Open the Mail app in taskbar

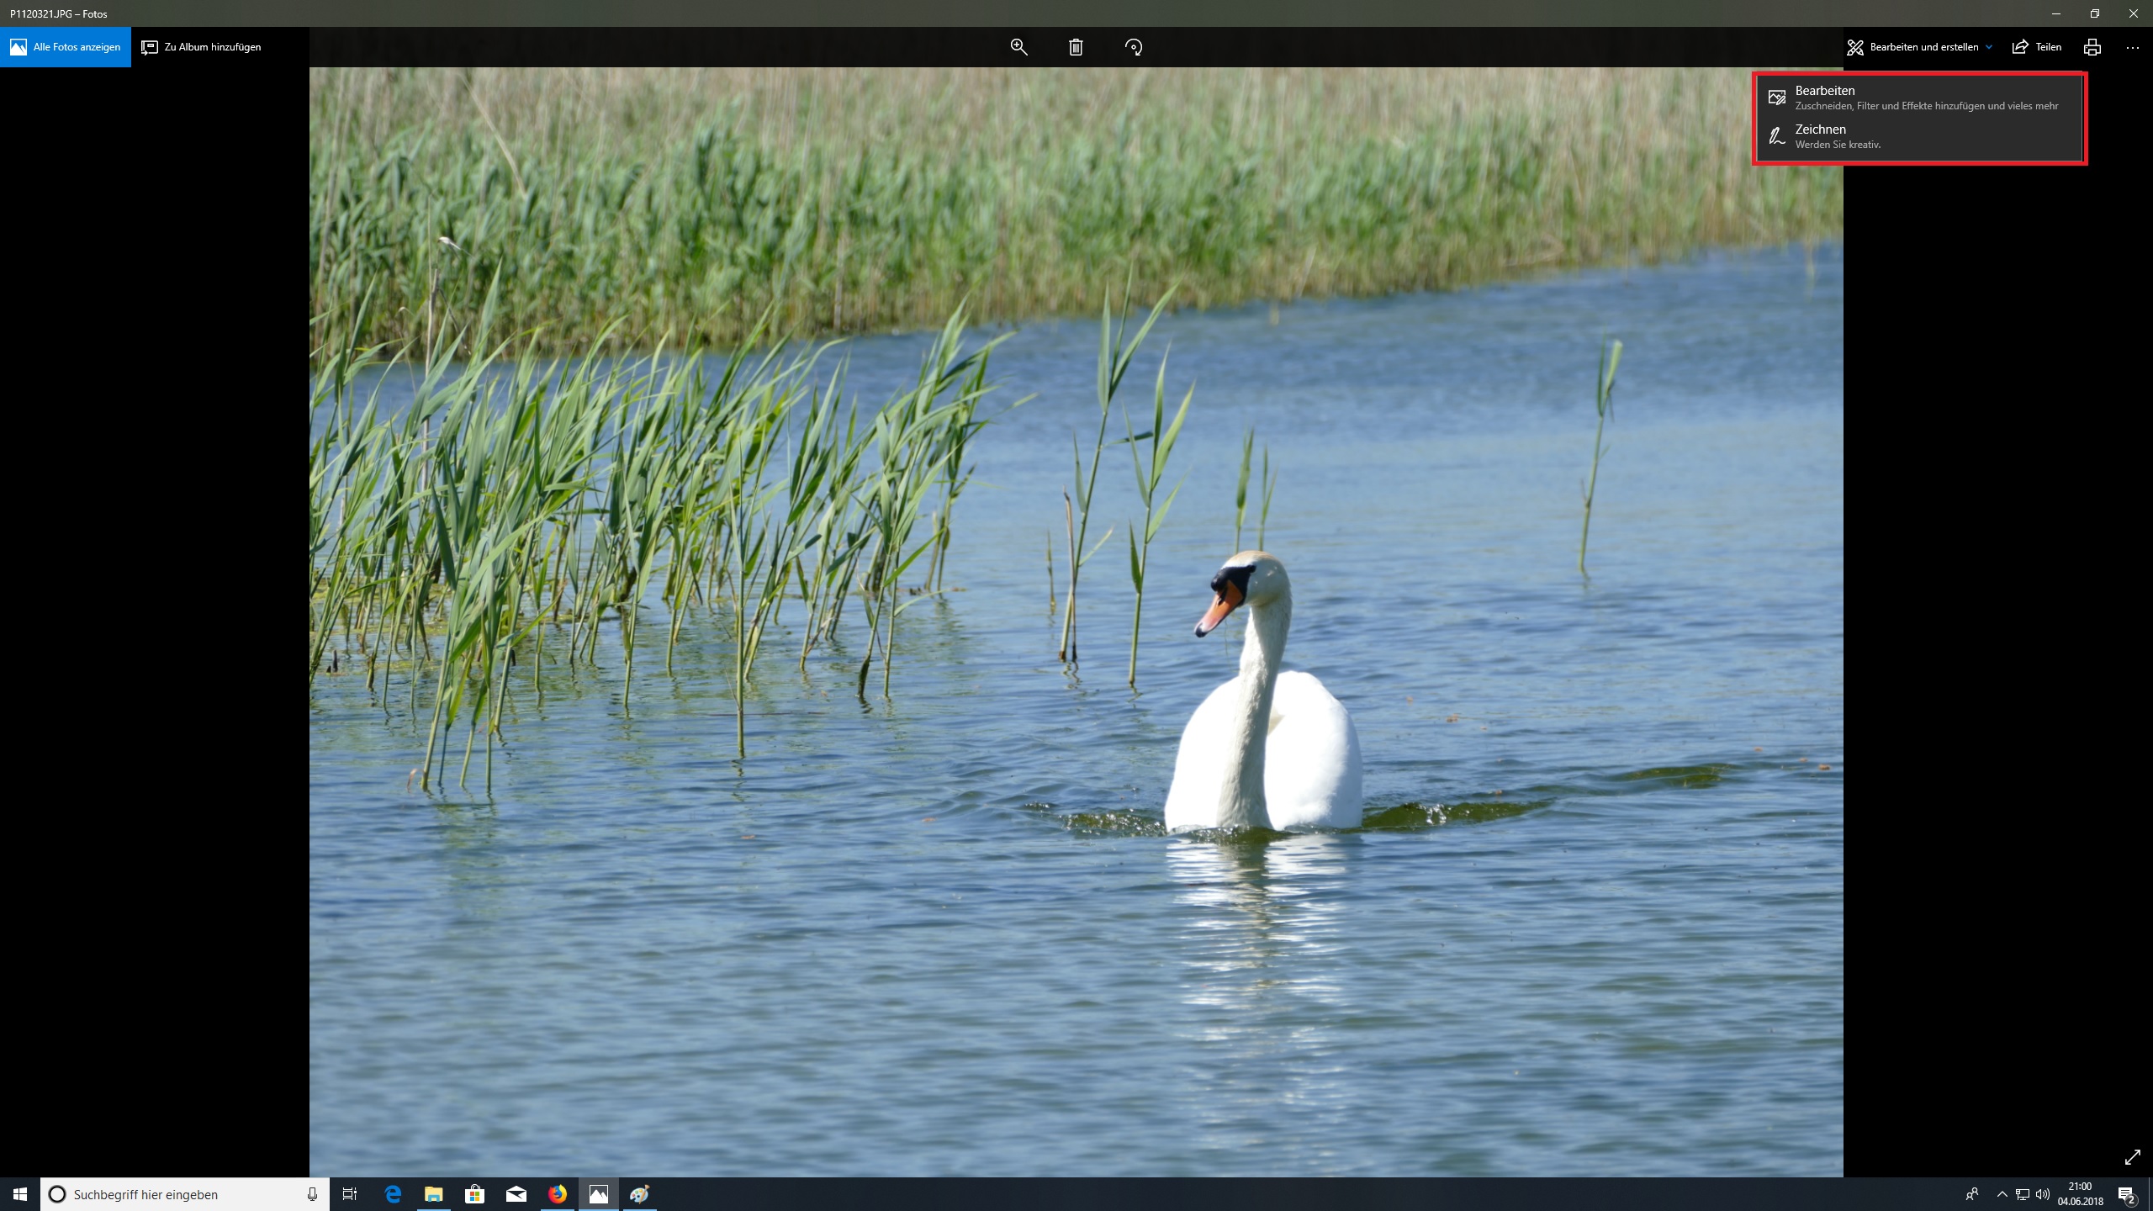(x=516, y=1194)
